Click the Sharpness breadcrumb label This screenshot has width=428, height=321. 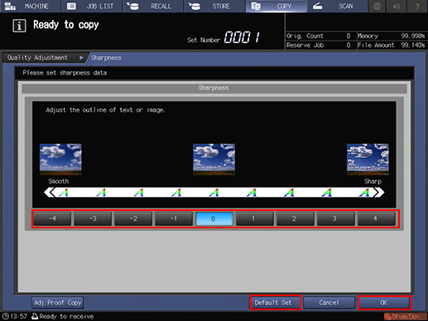coord(106,58)
